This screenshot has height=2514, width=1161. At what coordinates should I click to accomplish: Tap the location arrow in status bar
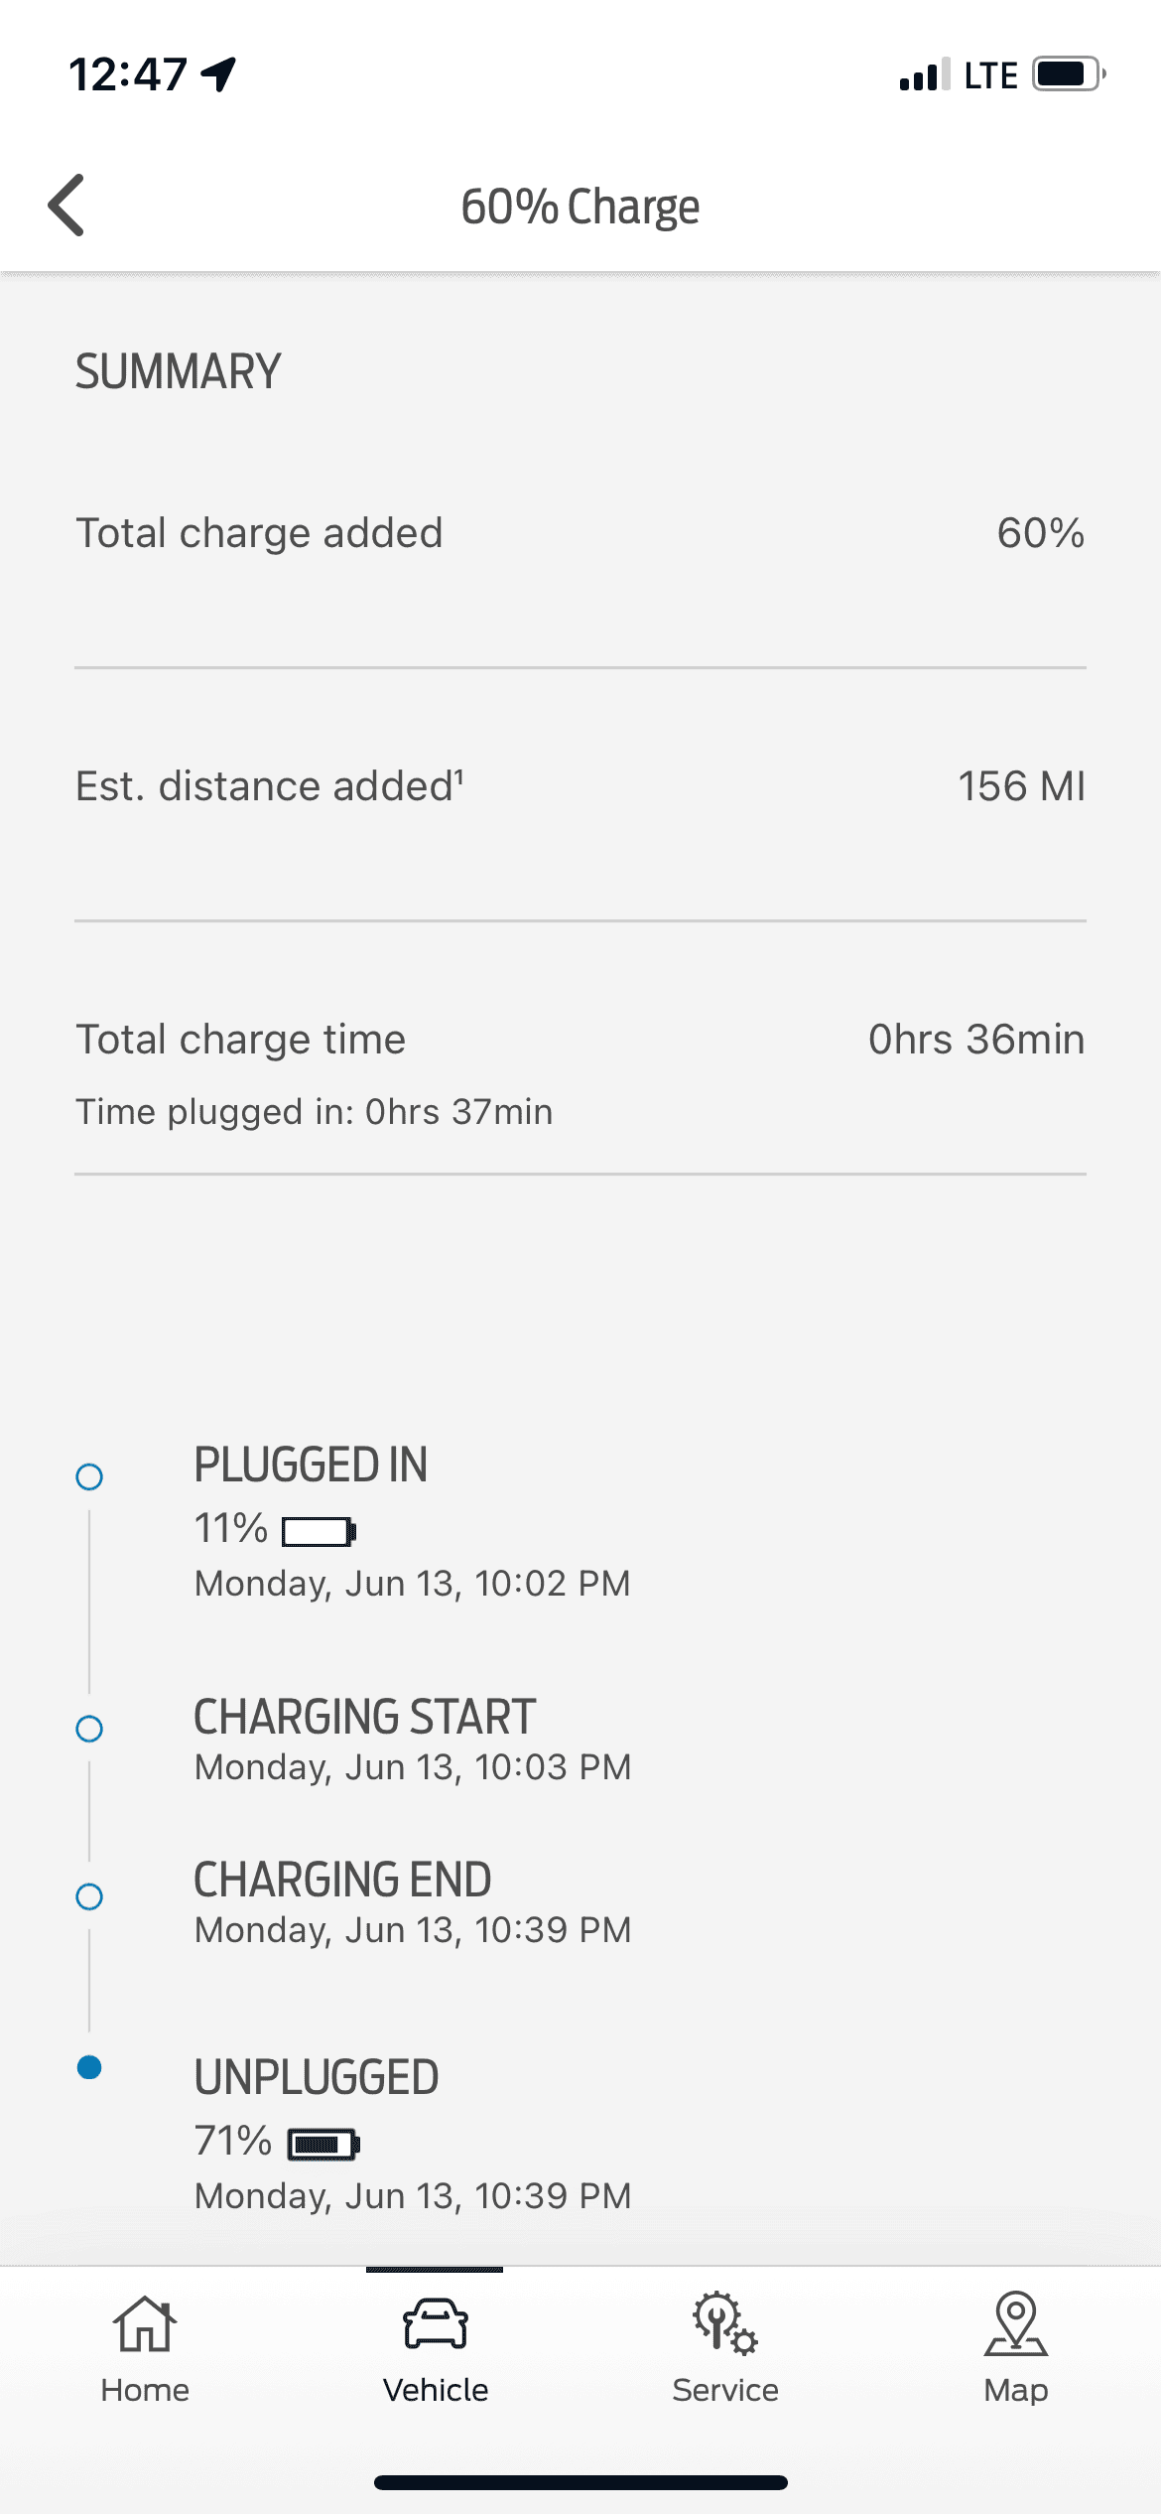pyautogui.click(x=219, y=73)
